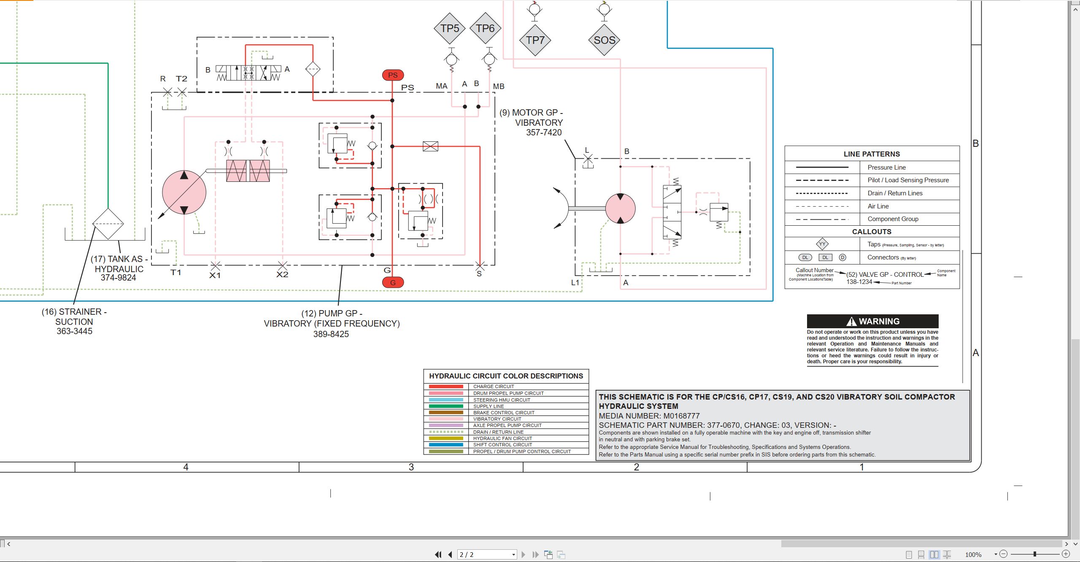The image size is (1080, 562).
Task: Click the previous view icon
Action: [548, 554]
